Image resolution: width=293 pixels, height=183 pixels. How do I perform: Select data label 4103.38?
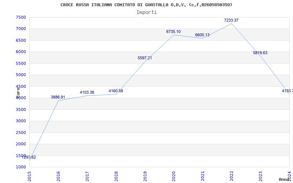pyautogui.click(x=87, y=93)
